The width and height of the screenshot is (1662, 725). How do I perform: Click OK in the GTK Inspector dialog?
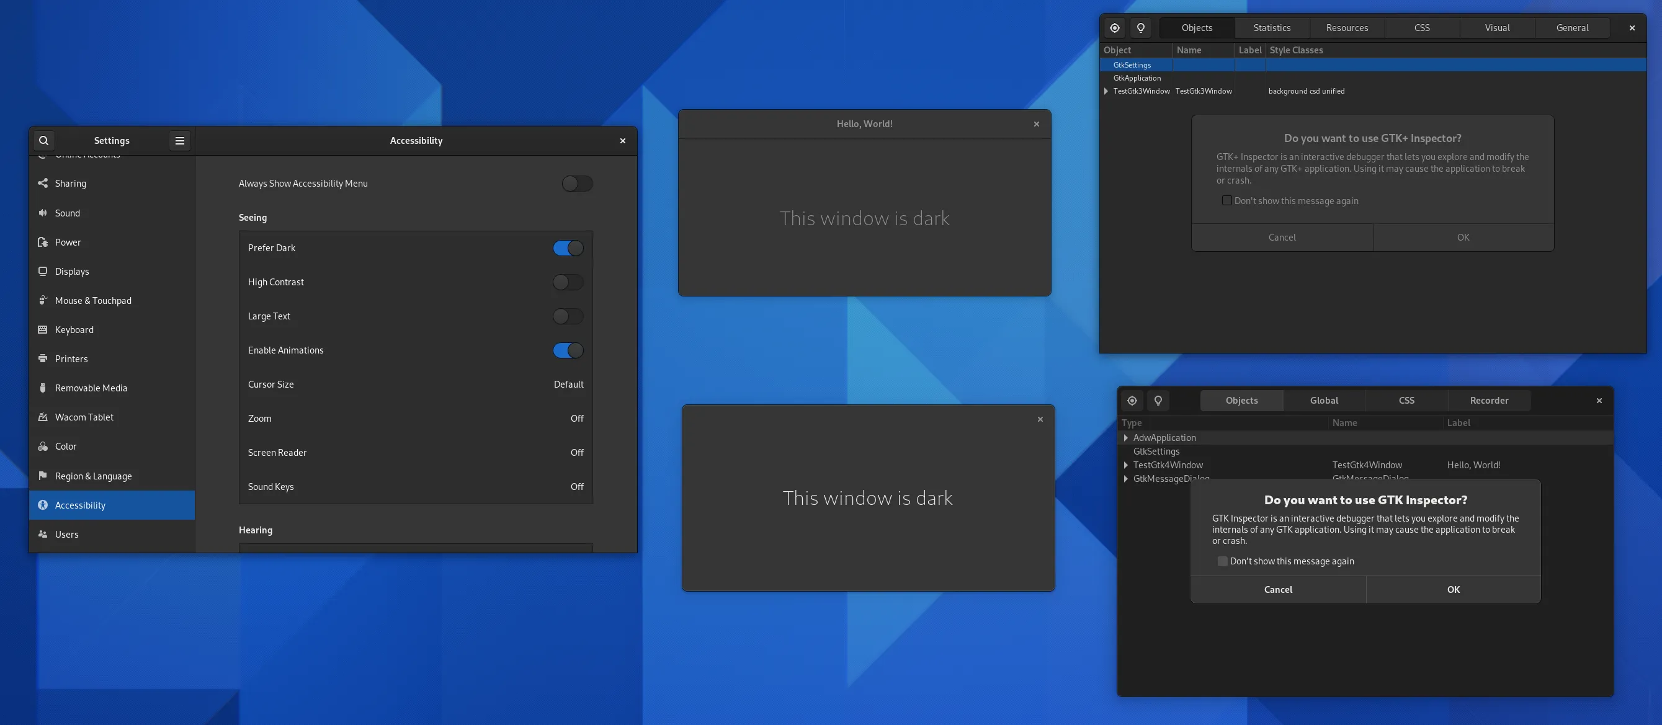pyautogui.click(x=1453, y=590)
